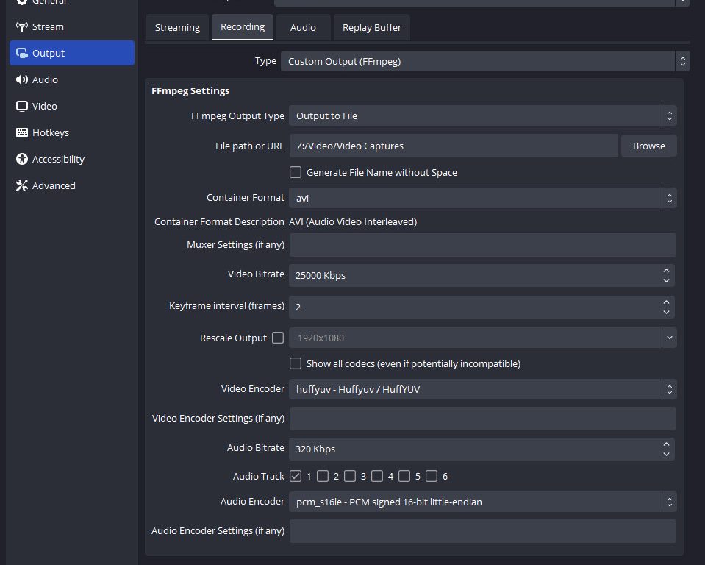Click the Muxer Settings input field

pos(482,245)
